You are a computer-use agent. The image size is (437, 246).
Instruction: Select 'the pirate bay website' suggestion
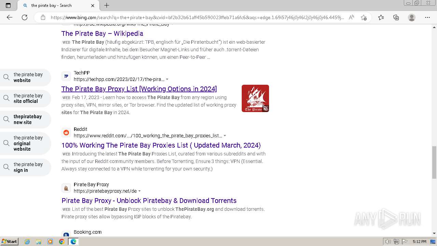click(x=26, y=77)
